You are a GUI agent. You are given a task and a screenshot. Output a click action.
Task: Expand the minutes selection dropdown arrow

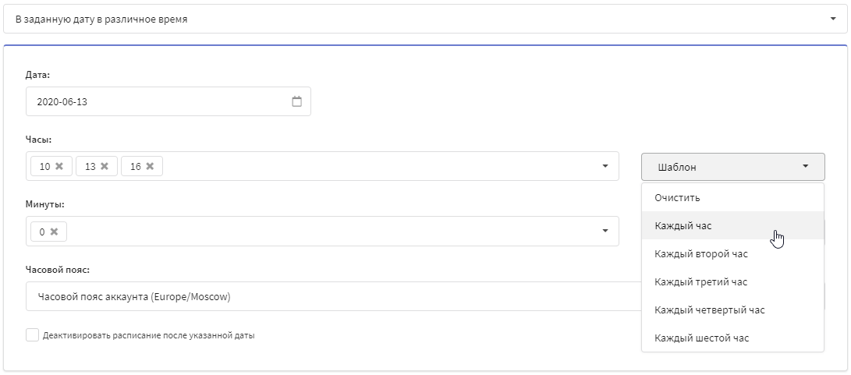click(x=606, y=232)
